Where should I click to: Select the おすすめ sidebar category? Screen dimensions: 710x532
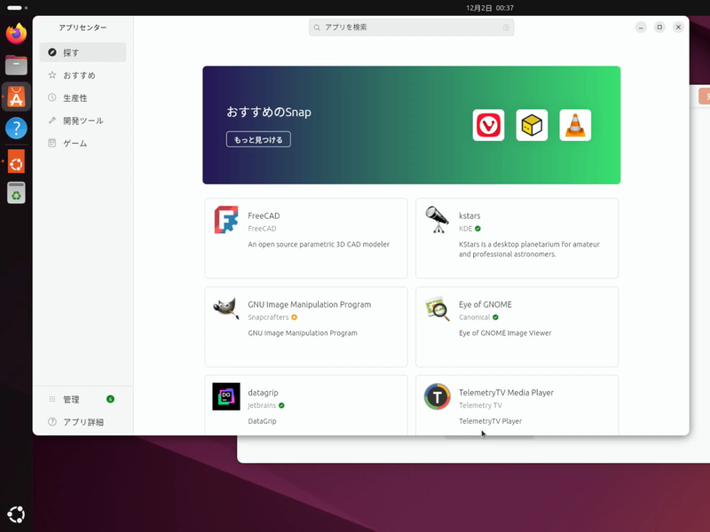(x=83, y=75)
